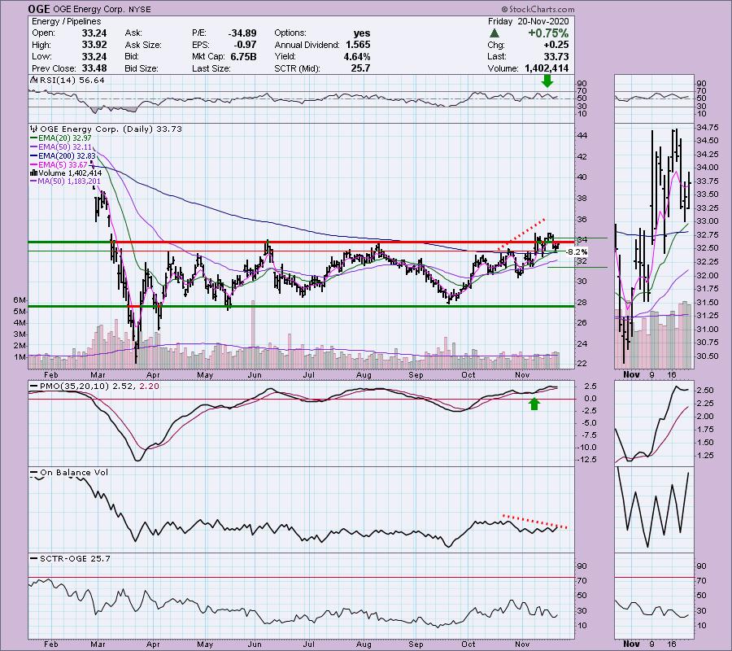Click the 1M volume axis label
732x651 pixels.
20,357
